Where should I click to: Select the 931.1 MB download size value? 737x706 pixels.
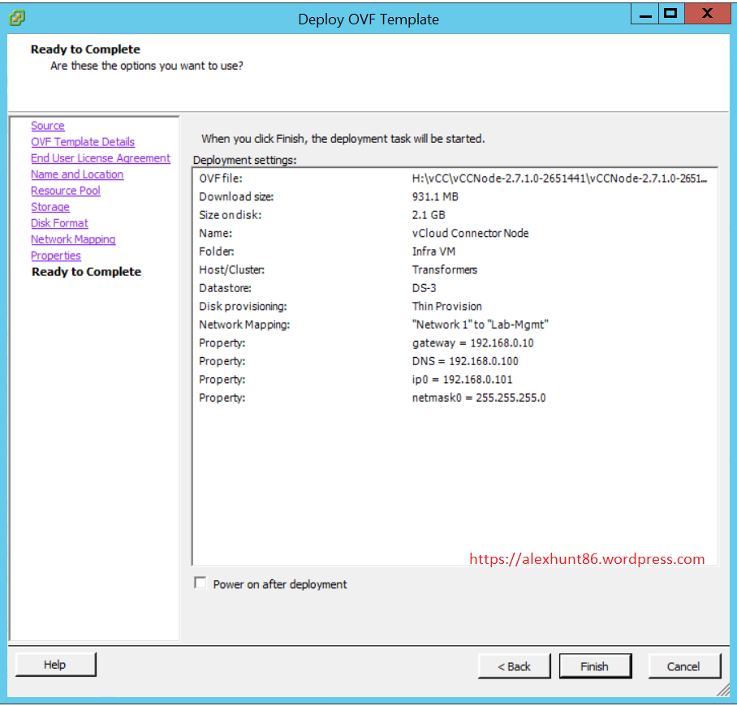435,196
